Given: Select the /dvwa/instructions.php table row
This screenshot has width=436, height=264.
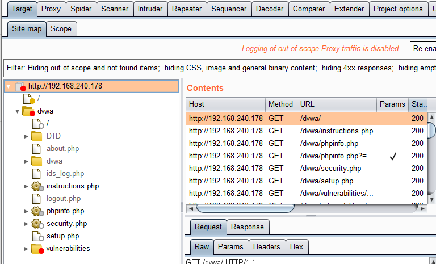Looking at the screenshot, I should click(307, 131).
